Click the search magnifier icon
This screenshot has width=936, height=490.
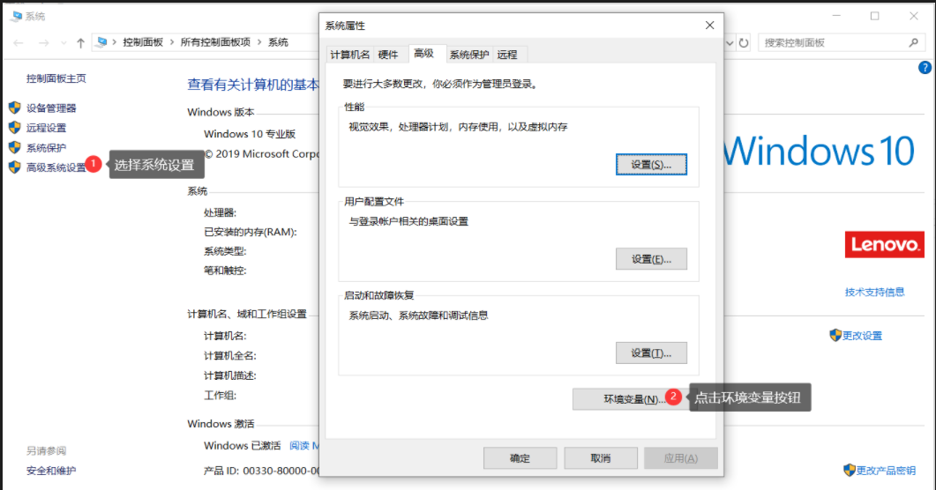tap(913, 43)
